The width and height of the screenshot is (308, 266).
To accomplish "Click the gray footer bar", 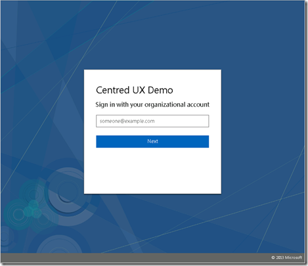I will click(152, 257).
